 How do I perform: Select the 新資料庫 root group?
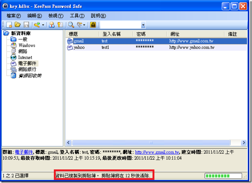coord(21,33)
